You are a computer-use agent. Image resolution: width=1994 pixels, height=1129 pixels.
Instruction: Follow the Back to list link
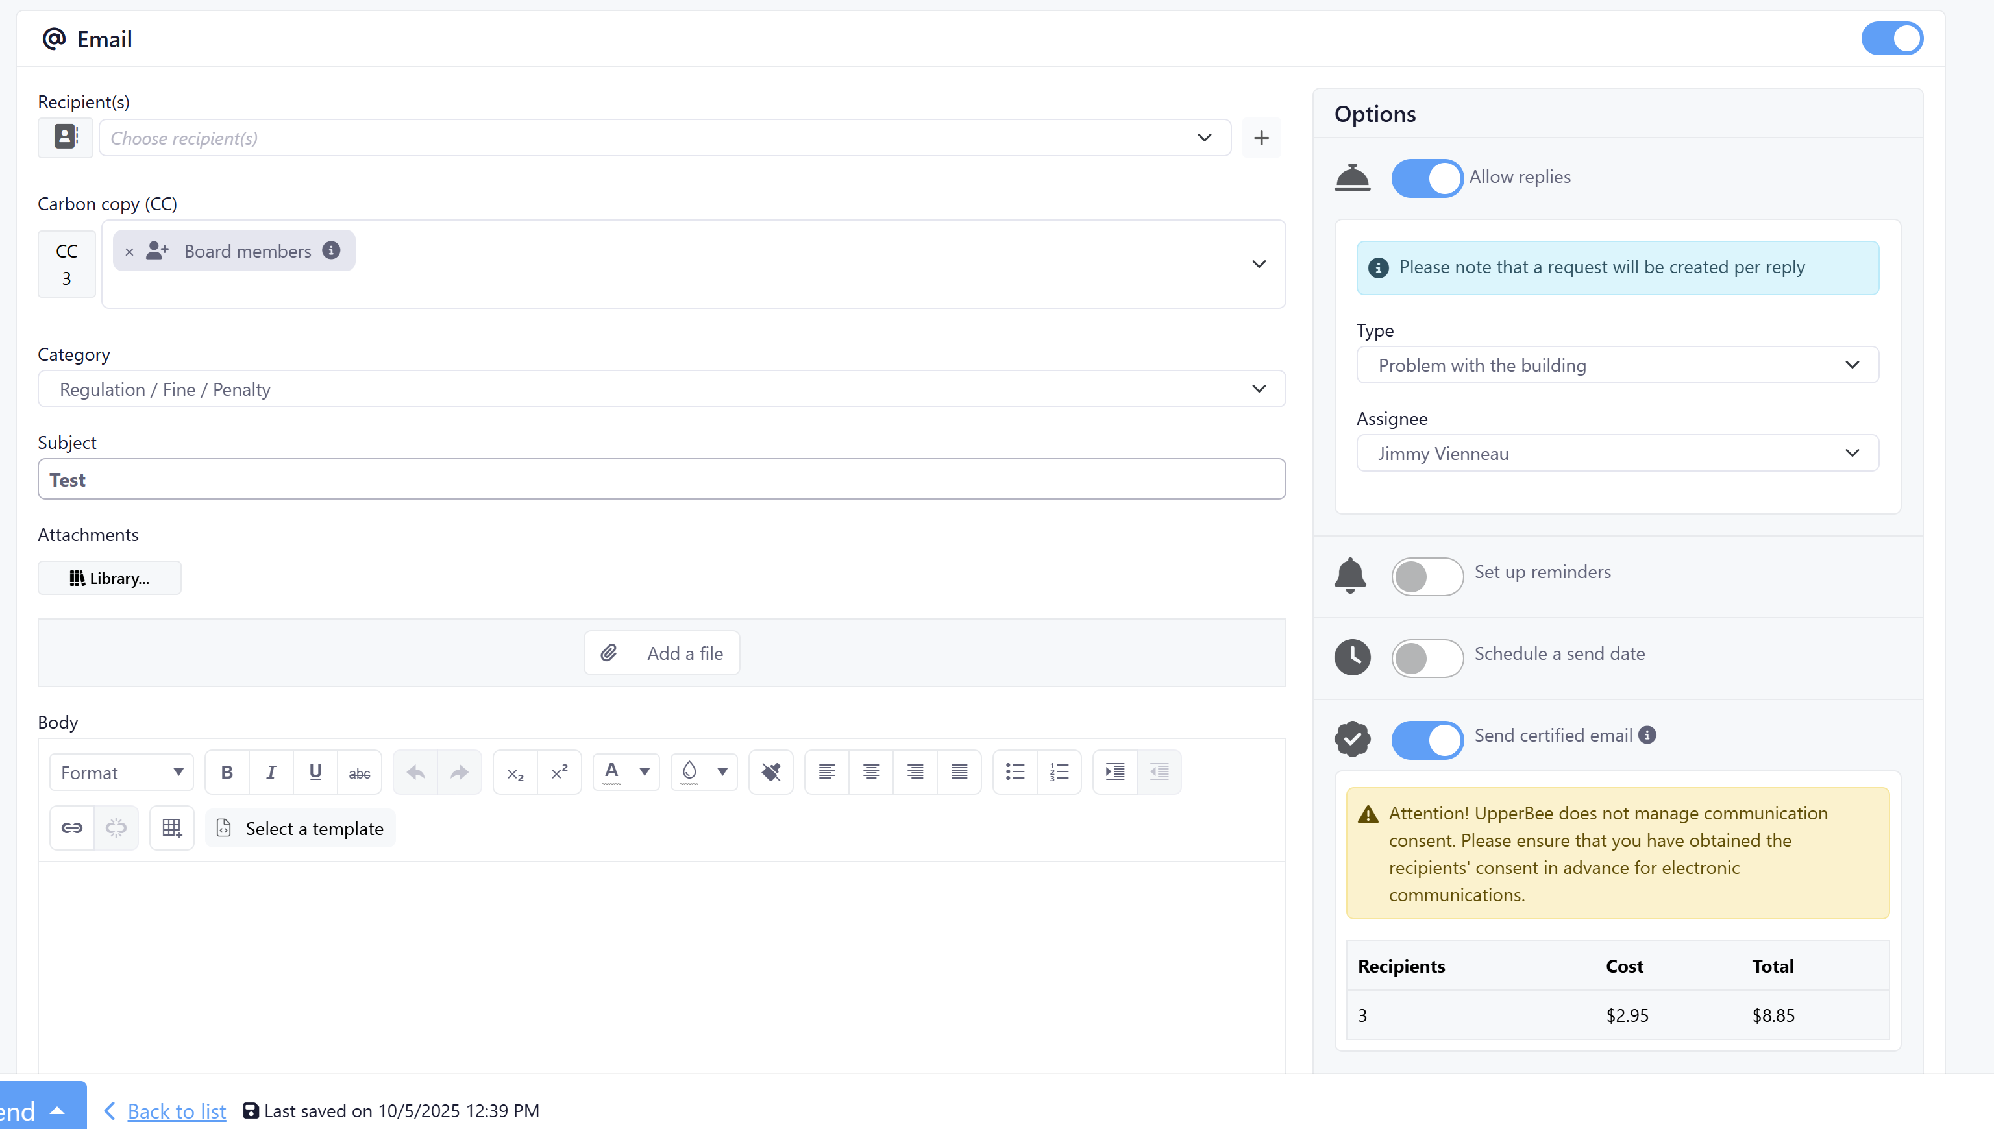pyautogui.click(x=176, y=1110)
